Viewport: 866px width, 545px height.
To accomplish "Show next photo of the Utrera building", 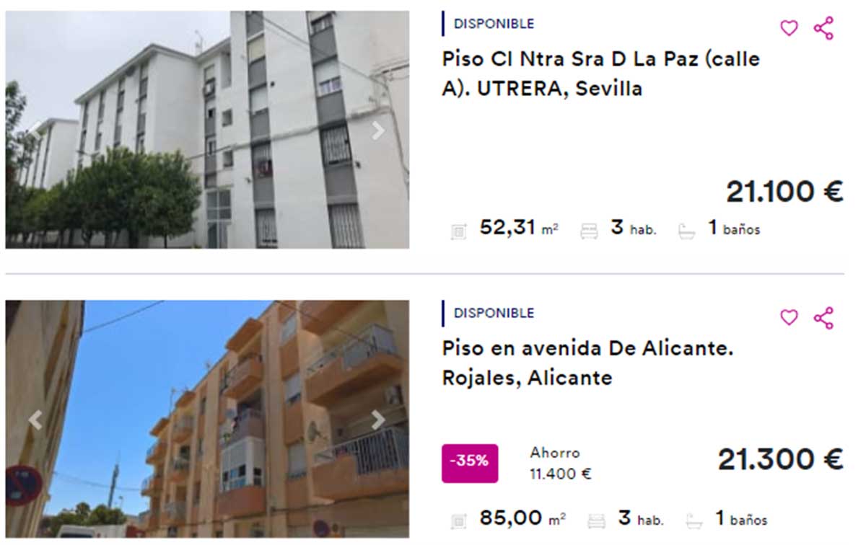I will pyautogui.click(x=377, y=130).
